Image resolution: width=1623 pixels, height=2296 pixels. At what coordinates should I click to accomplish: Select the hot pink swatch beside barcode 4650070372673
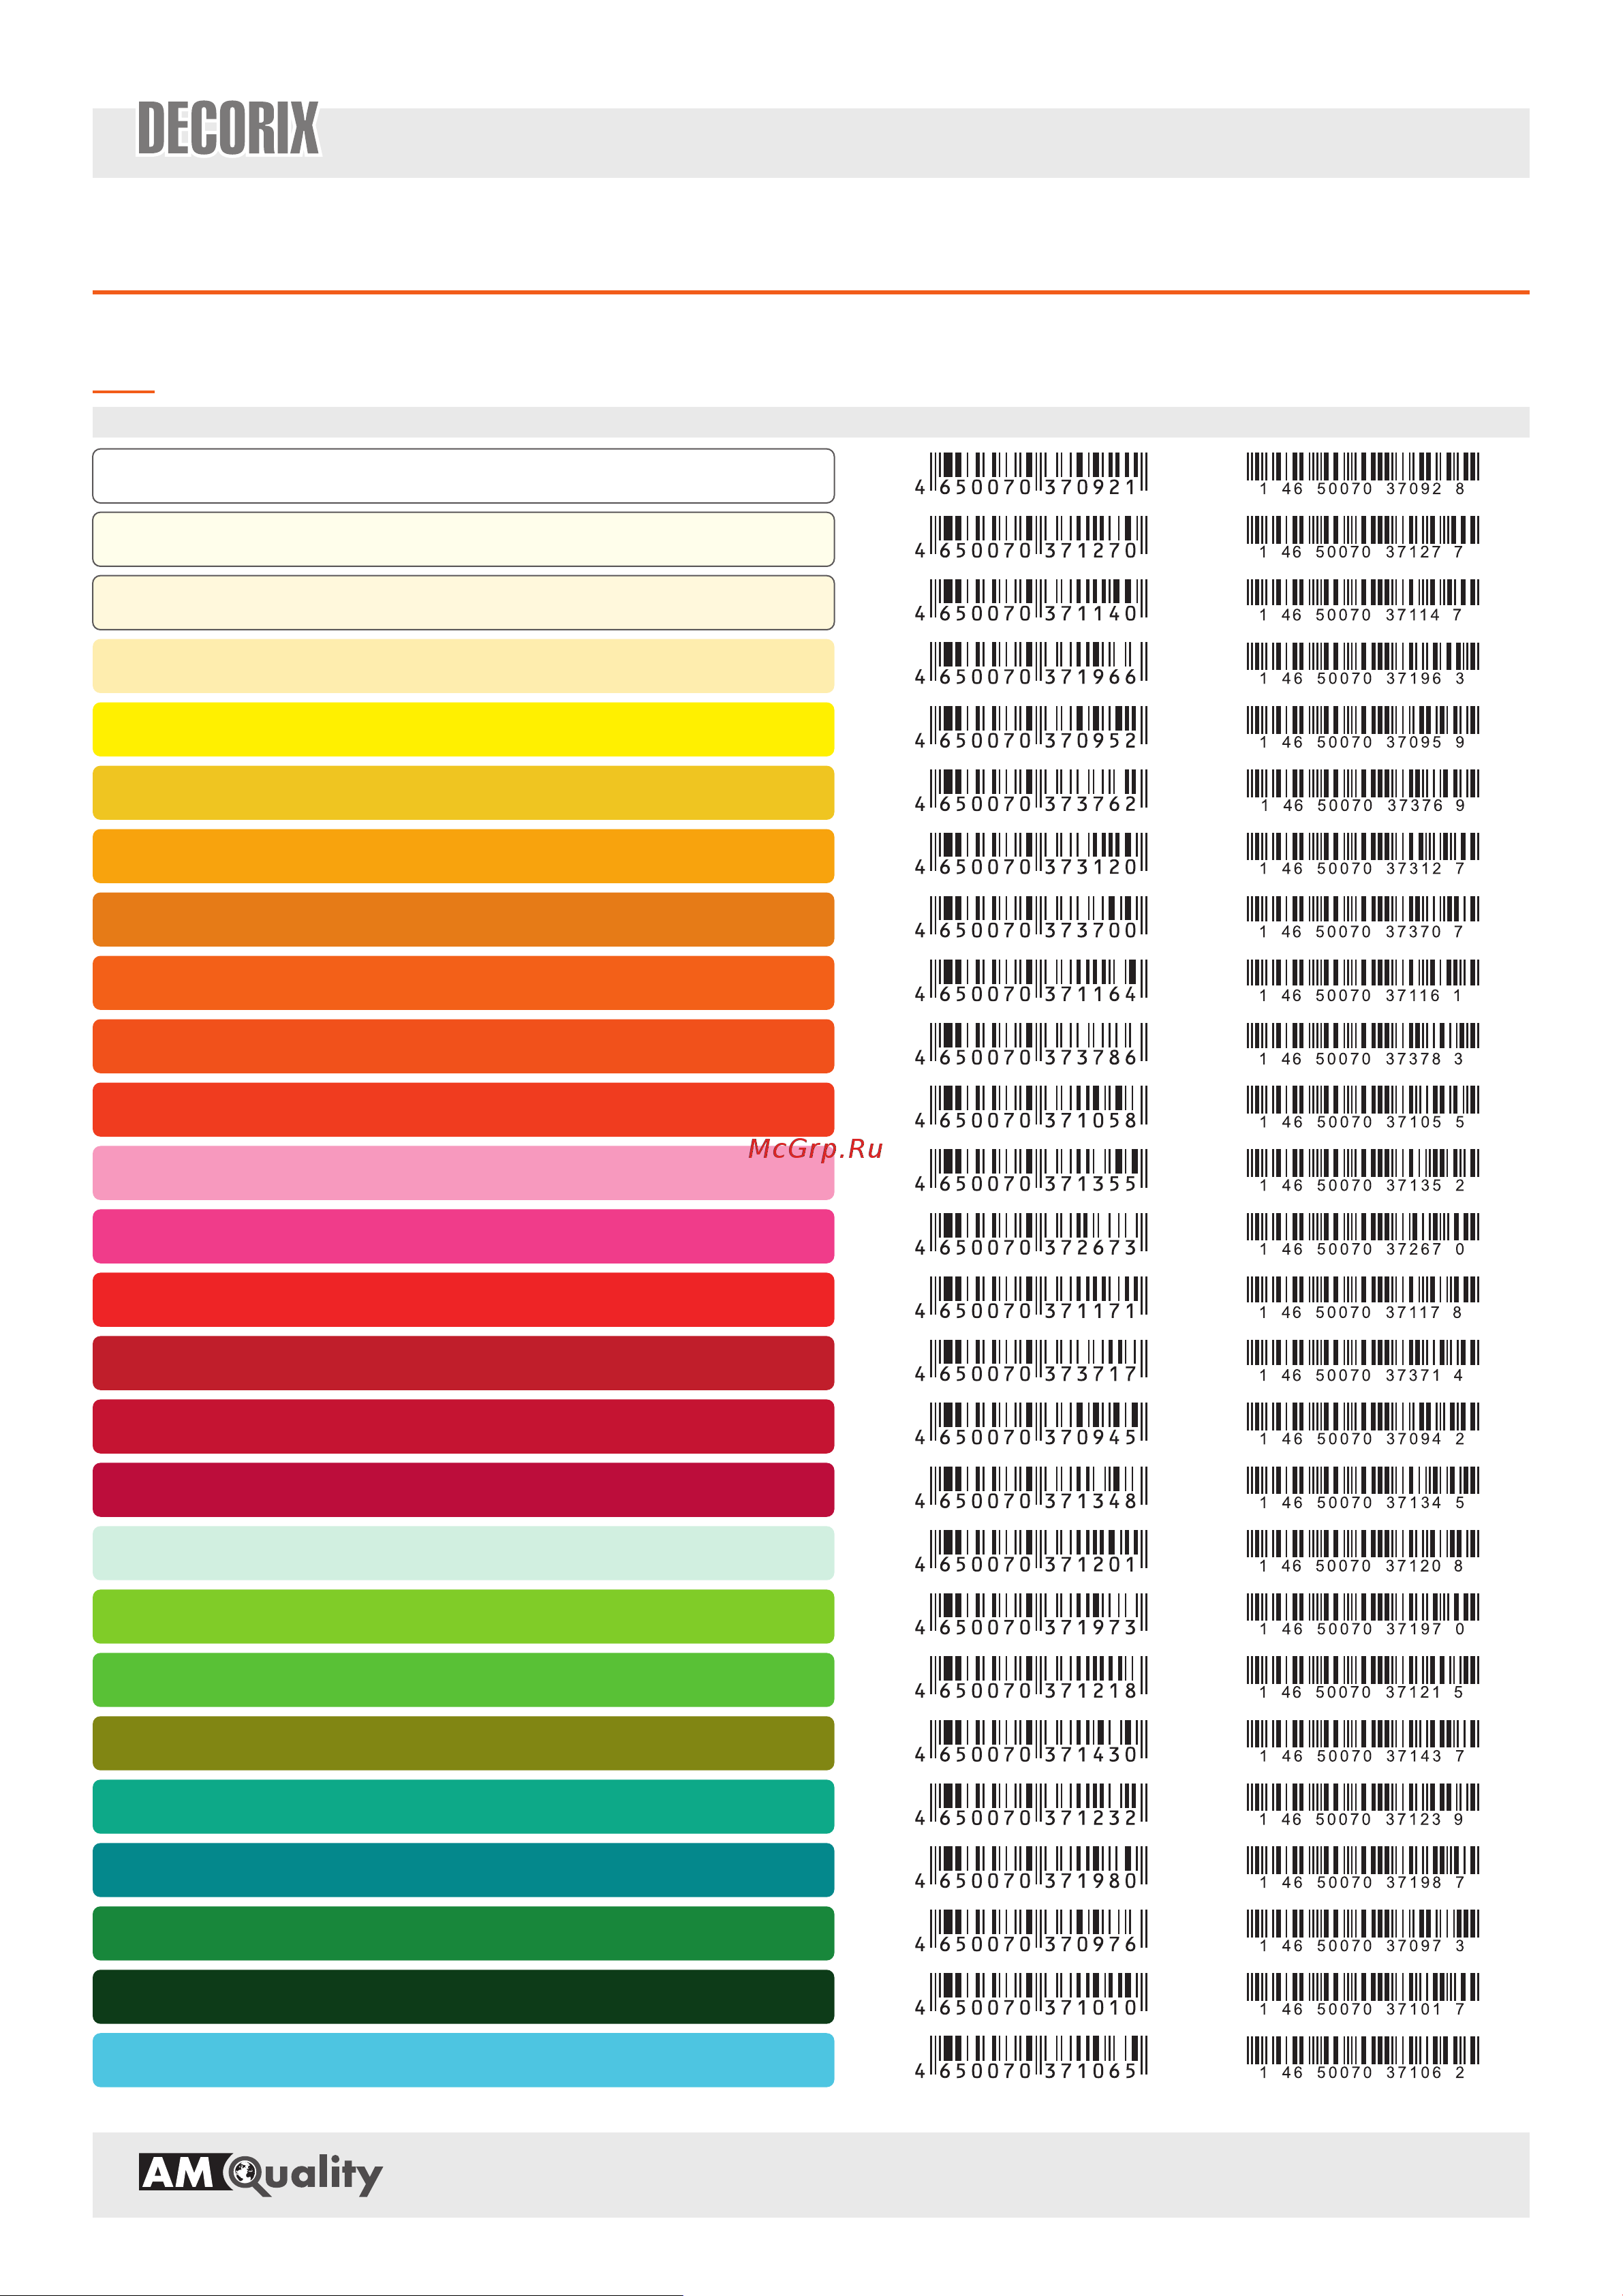(463, 1236)
